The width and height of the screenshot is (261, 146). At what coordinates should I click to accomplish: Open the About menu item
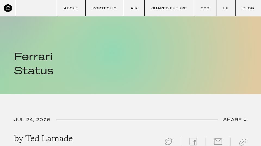[x=71, y=8]
